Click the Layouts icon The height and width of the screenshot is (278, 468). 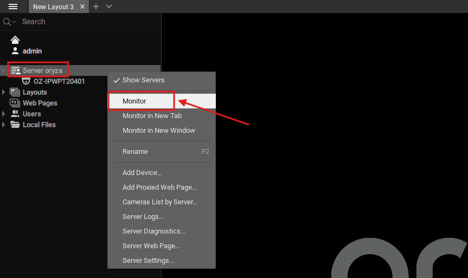pos(15,92)
